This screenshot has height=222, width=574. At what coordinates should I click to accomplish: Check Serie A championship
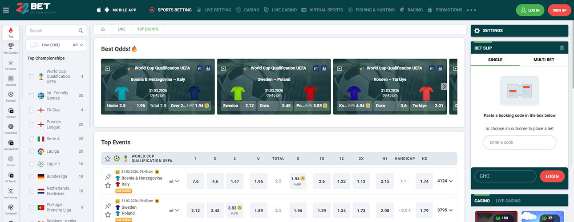pyautogui.click(x=32, y=139)
